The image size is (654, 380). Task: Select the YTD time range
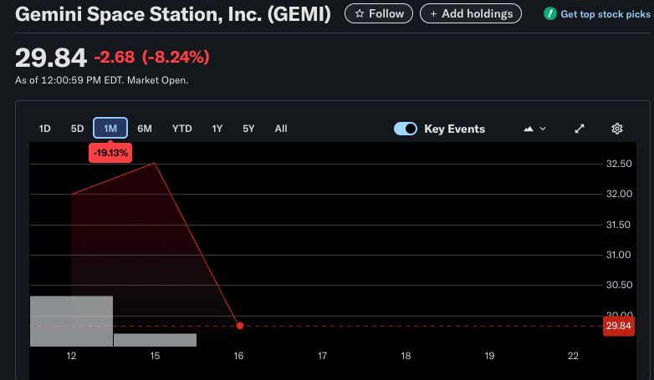pyautogui.click(x=181, y=129)
